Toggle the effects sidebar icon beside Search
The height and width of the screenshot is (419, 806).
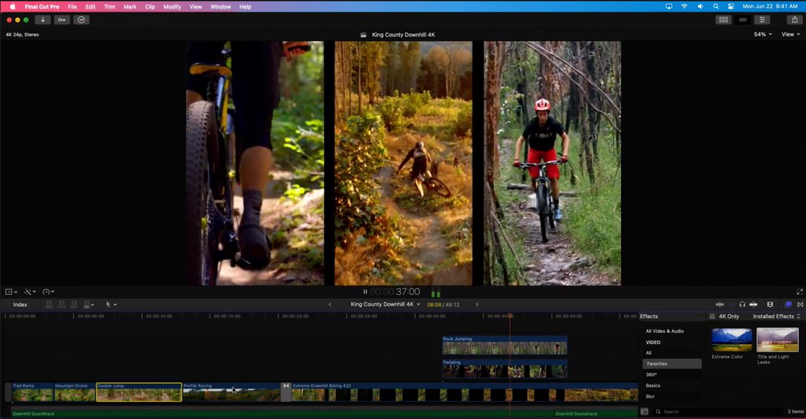(x=644, y=411)
